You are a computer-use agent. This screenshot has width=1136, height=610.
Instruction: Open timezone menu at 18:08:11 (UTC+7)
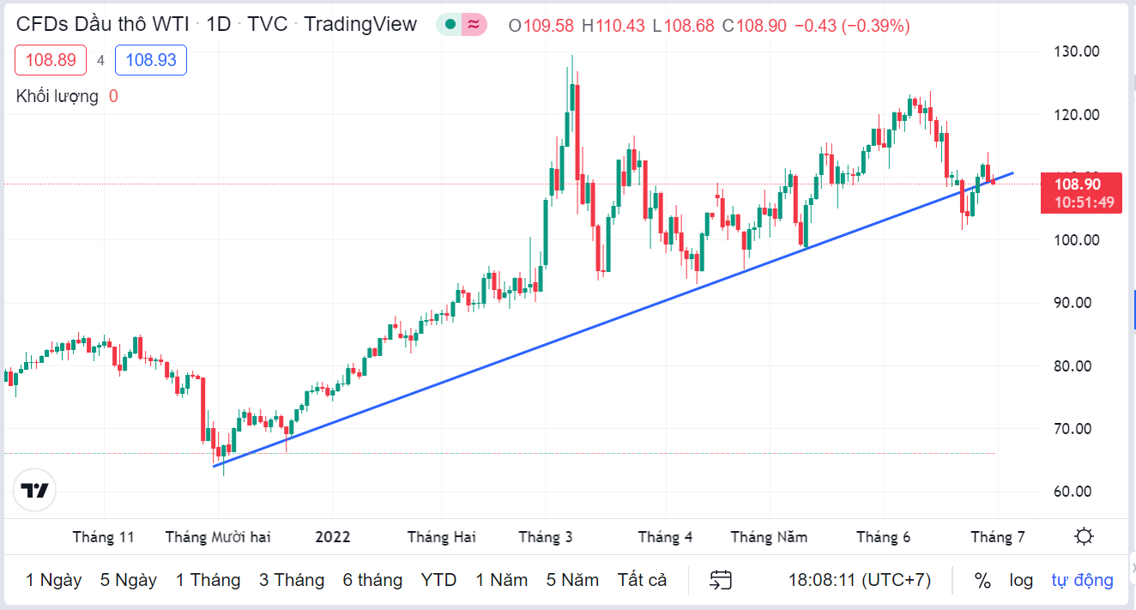tap(859, 580)
